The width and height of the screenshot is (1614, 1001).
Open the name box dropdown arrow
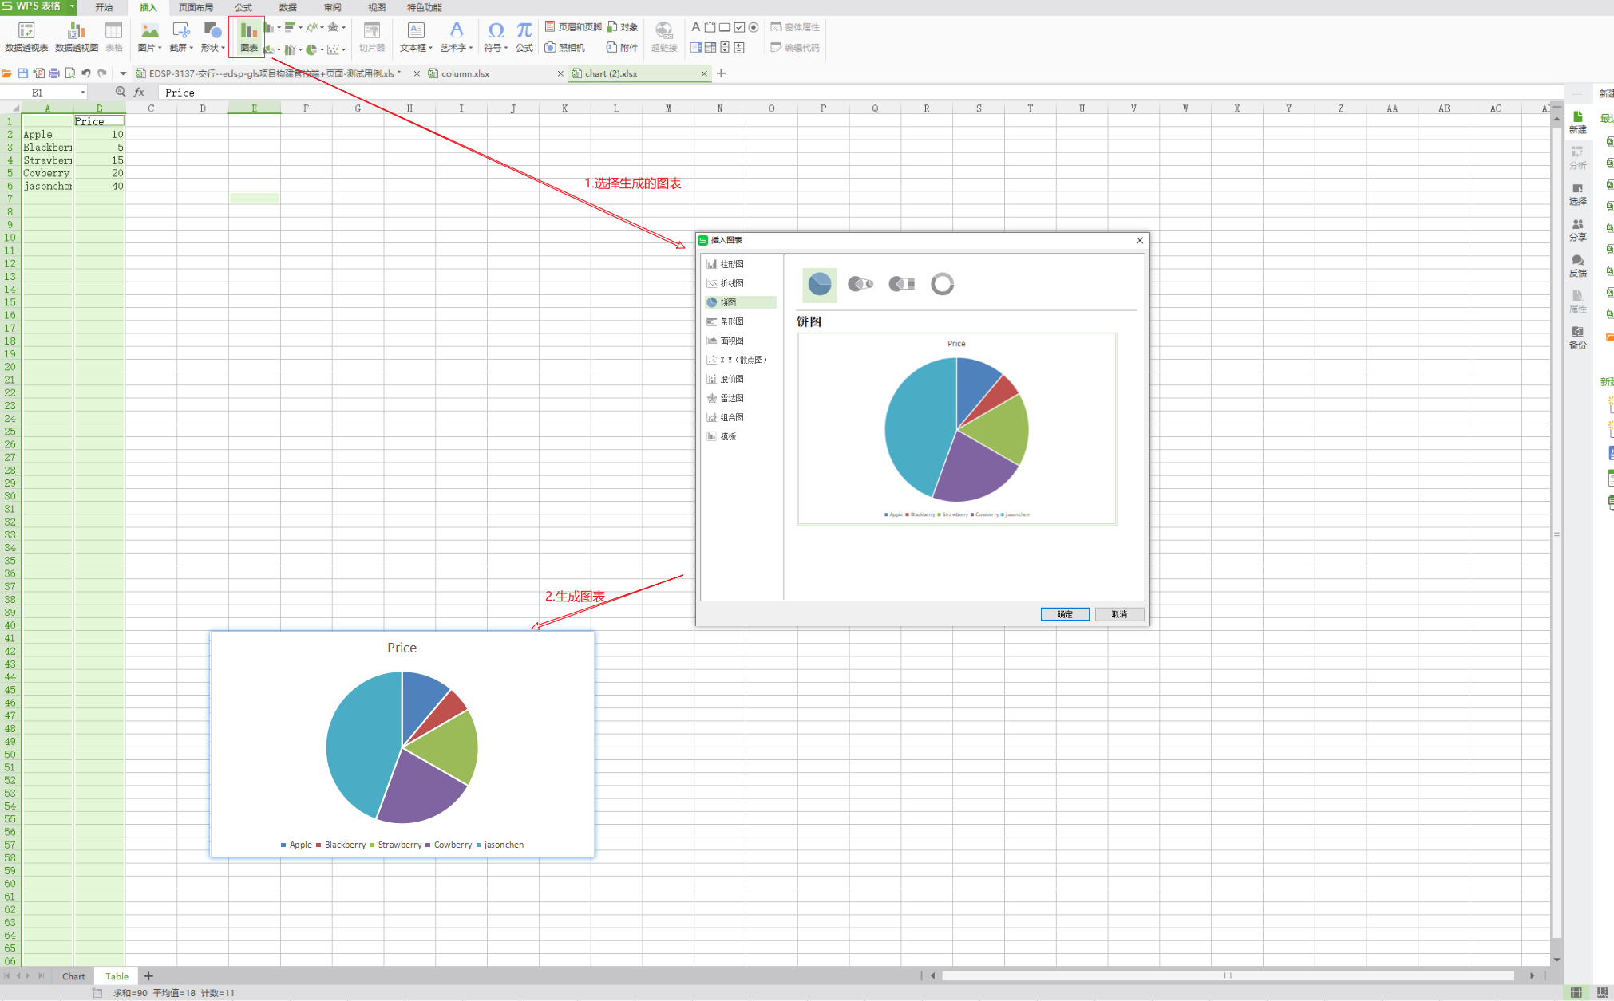click(82, 93)
